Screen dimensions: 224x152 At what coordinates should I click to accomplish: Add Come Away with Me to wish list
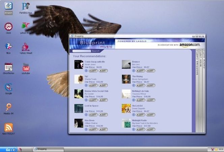(x=103, y=71)
